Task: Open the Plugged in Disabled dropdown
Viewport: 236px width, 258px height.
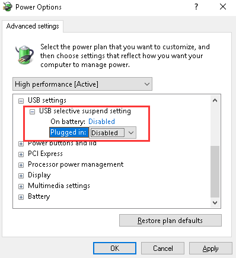Action: click(113, 133)
